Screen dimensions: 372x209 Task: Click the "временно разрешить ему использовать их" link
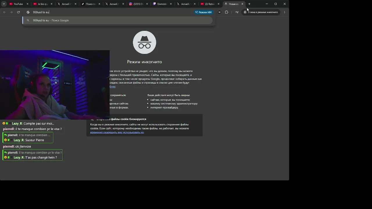pyautogui.click(x=117, y=132)
